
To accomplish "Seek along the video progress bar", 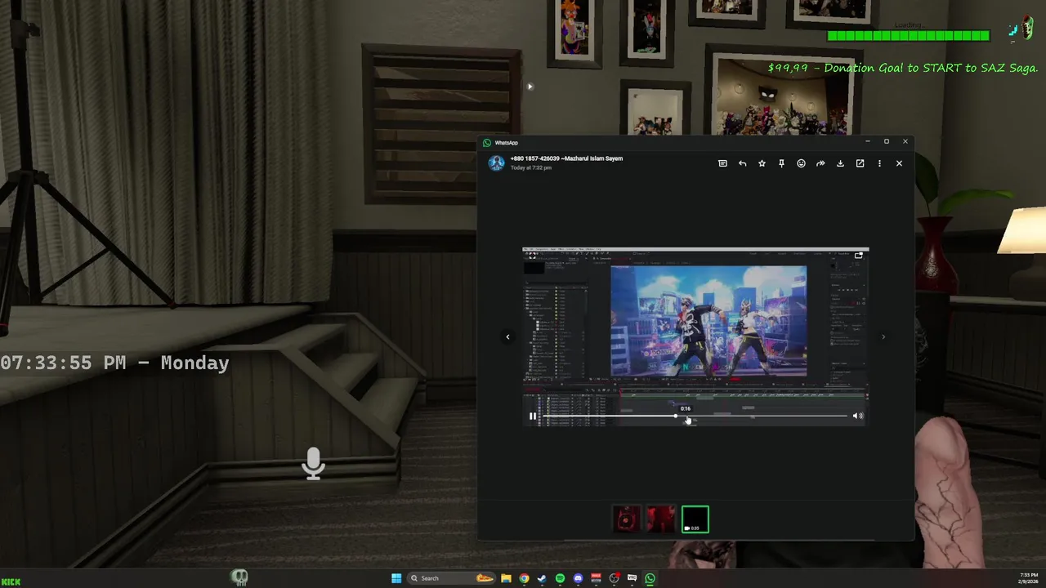I will (x=695, y=416).
